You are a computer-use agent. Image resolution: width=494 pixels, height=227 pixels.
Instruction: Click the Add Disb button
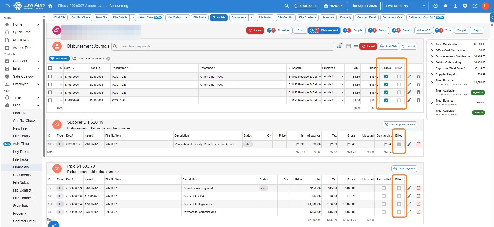(388, 46)
